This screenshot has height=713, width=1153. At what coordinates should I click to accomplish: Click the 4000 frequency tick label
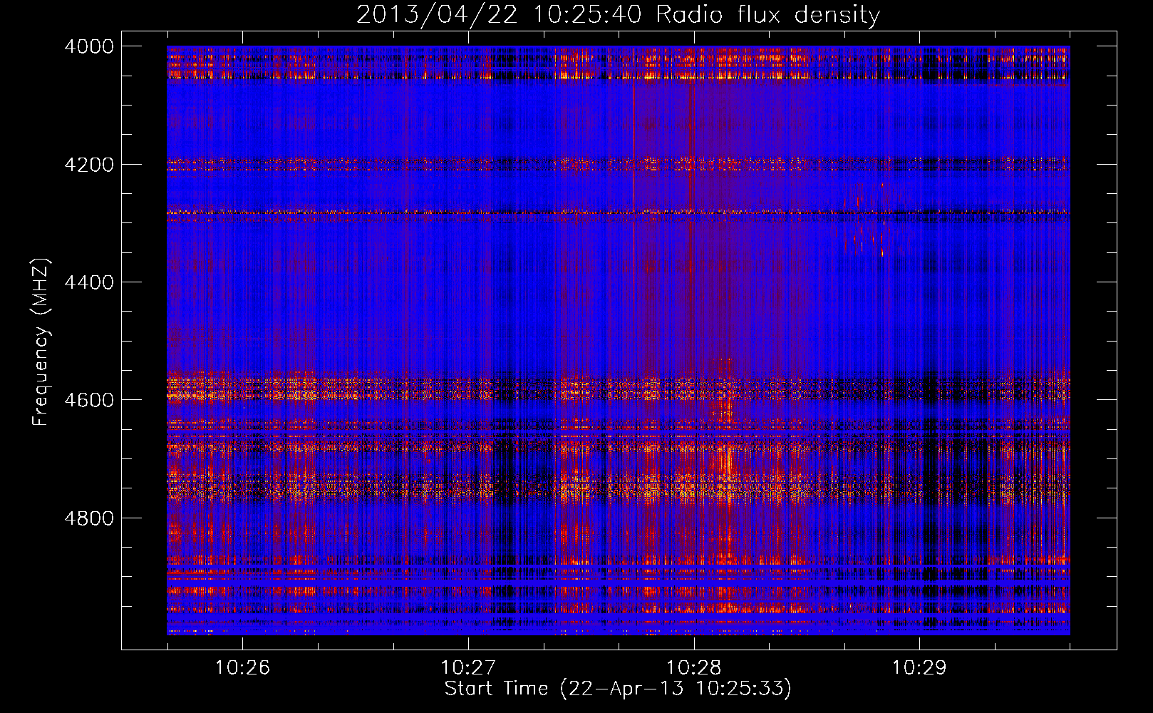pos(89,46)
